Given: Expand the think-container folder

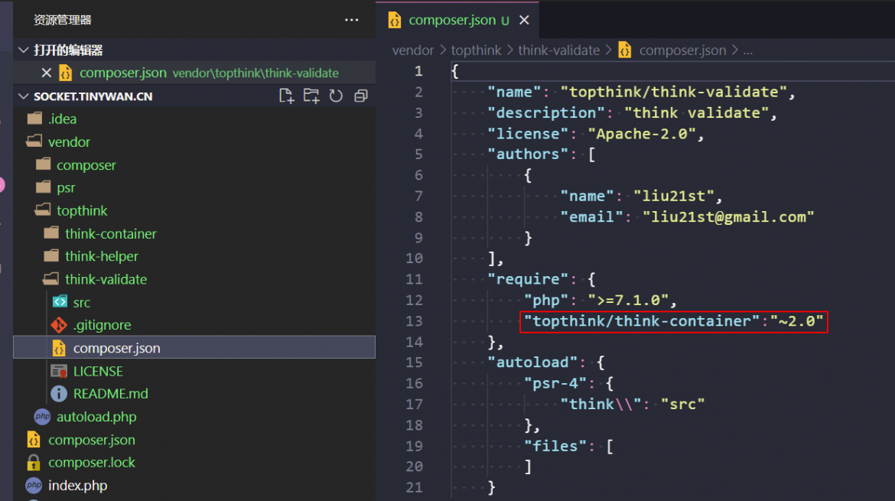Looking at the screenshot, I should (x=111, y=234).
